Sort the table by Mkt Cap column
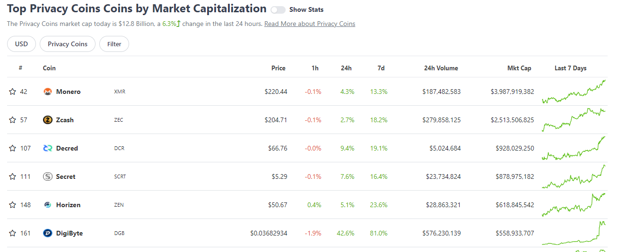 pos(519,68)
